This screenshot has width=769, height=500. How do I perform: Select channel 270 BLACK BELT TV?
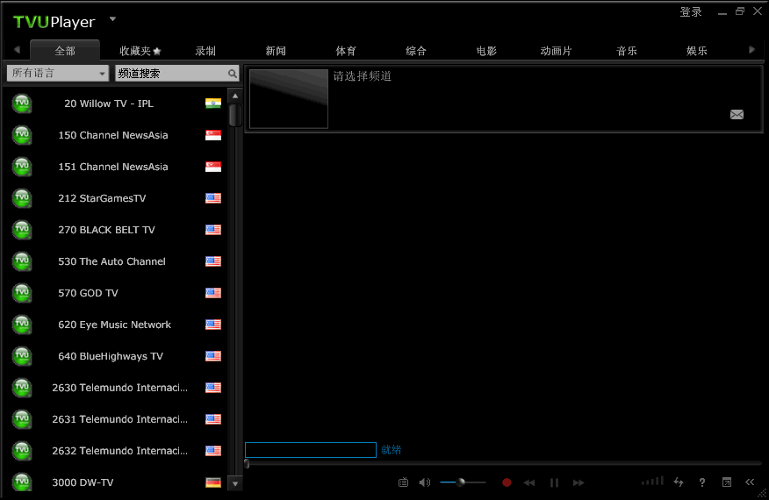pyautogui.click(x=117, y=230)
